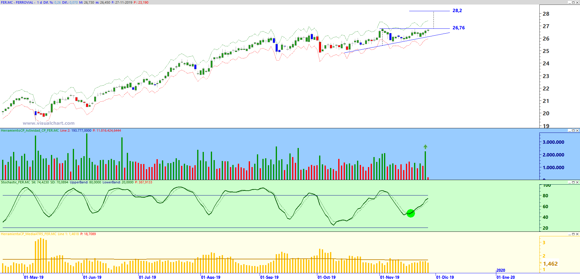This screenshot has width=580, height=279.
Task: Click the 2020 year marker on the time axis
Action: click(501, 270)
